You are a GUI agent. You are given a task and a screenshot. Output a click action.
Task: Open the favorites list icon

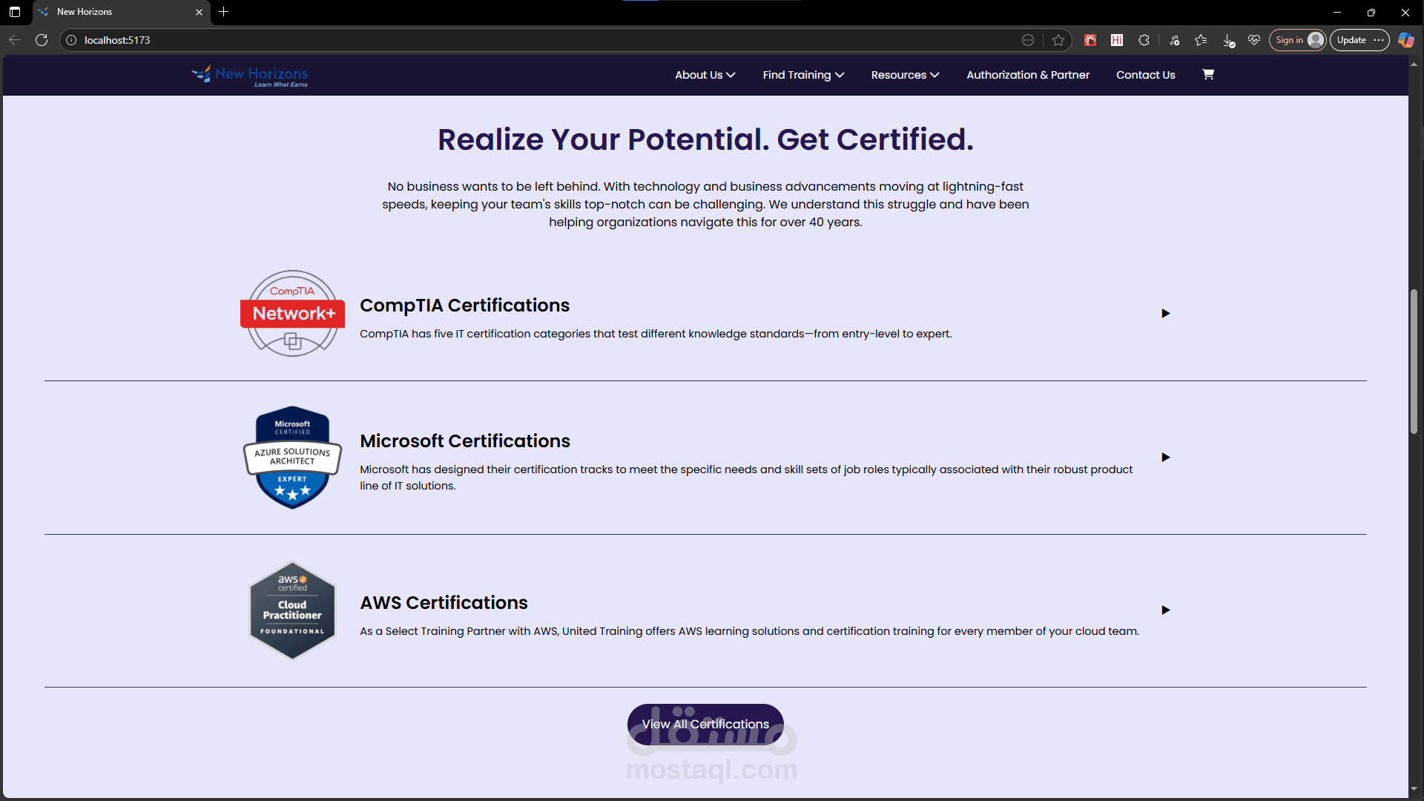click(x=1201, y=40)
